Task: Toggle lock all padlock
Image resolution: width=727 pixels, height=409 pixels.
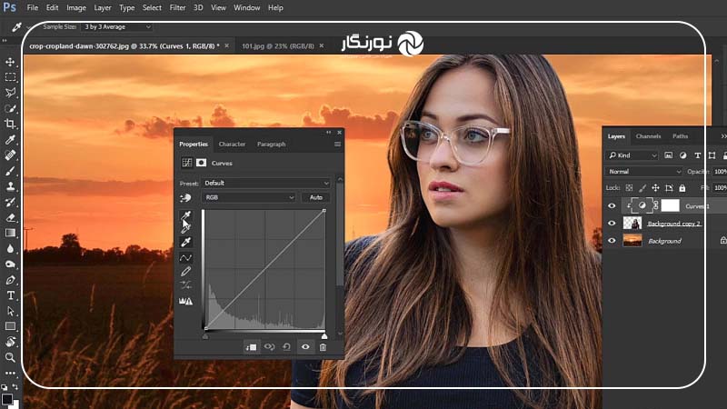Action: pos(682,188)
